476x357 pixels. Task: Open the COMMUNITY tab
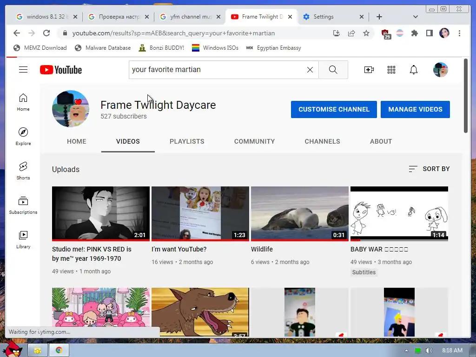point(254,141)
